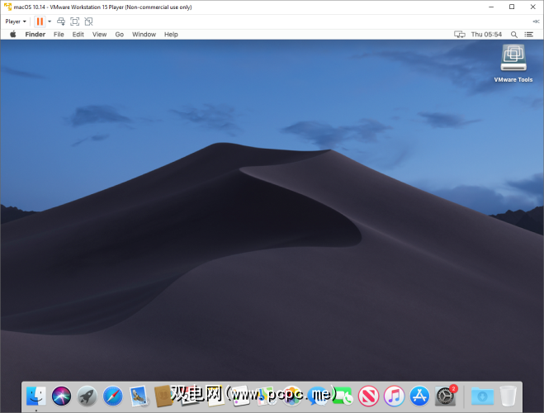
Task: Launch Siri from the Dock
Action: (61, 396)
